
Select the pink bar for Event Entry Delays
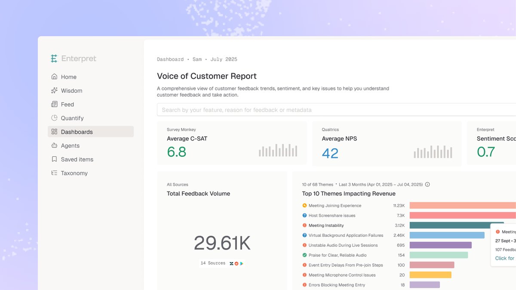coord(432,265)
